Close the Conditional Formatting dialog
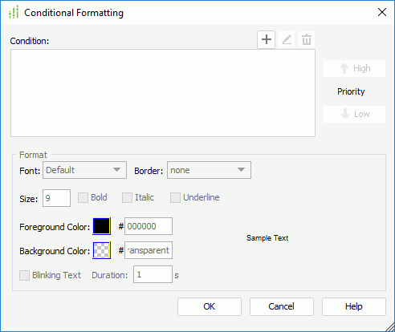 [x=382, y=12]
